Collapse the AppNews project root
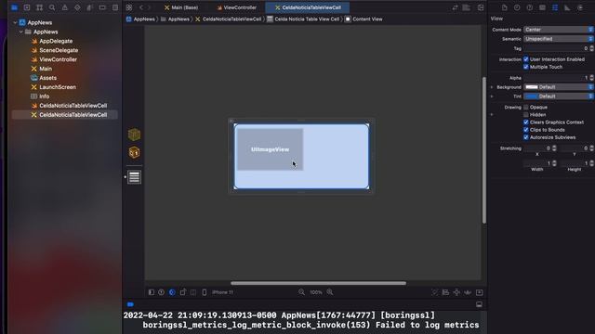 coord(15,22)
